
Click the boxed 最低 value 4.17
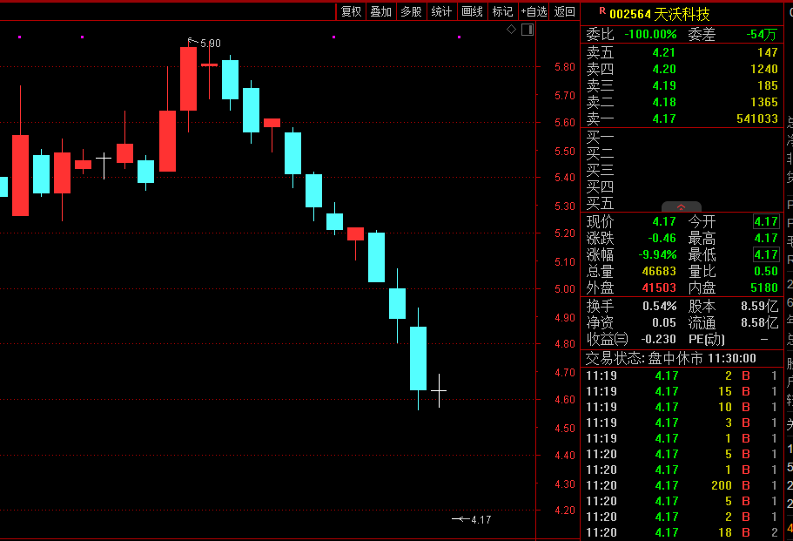pyautogui.click(x=766, y=254)
